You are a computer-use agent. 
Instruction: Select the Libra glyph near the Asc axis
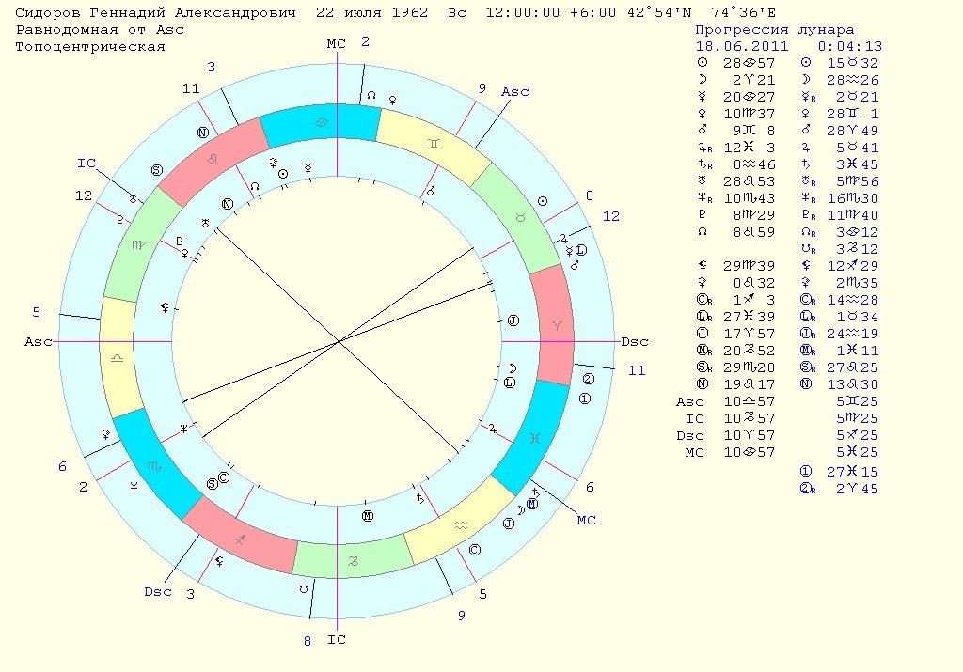point(118,358)
